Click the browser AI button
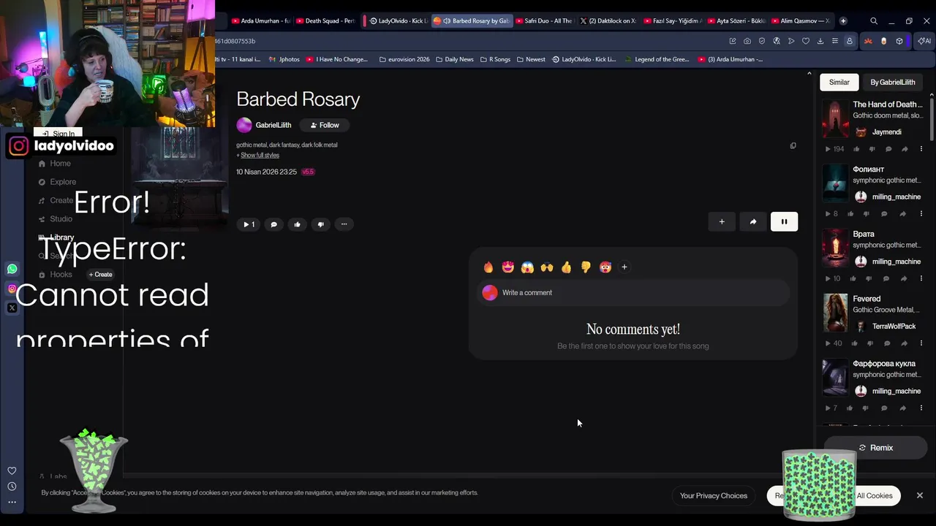 pyautogui.click(x=924, y=41)
